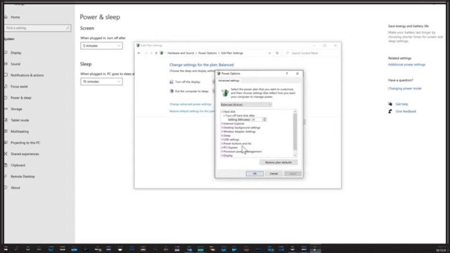This screenshot has width=450, height=253.
Task: Click Give feedback link
Action: (x=405, y=111)
